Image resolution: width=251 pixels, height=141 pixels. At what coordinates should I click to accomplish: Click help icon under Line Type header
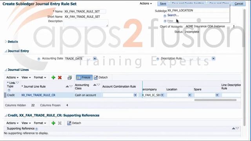coord(9,90)
